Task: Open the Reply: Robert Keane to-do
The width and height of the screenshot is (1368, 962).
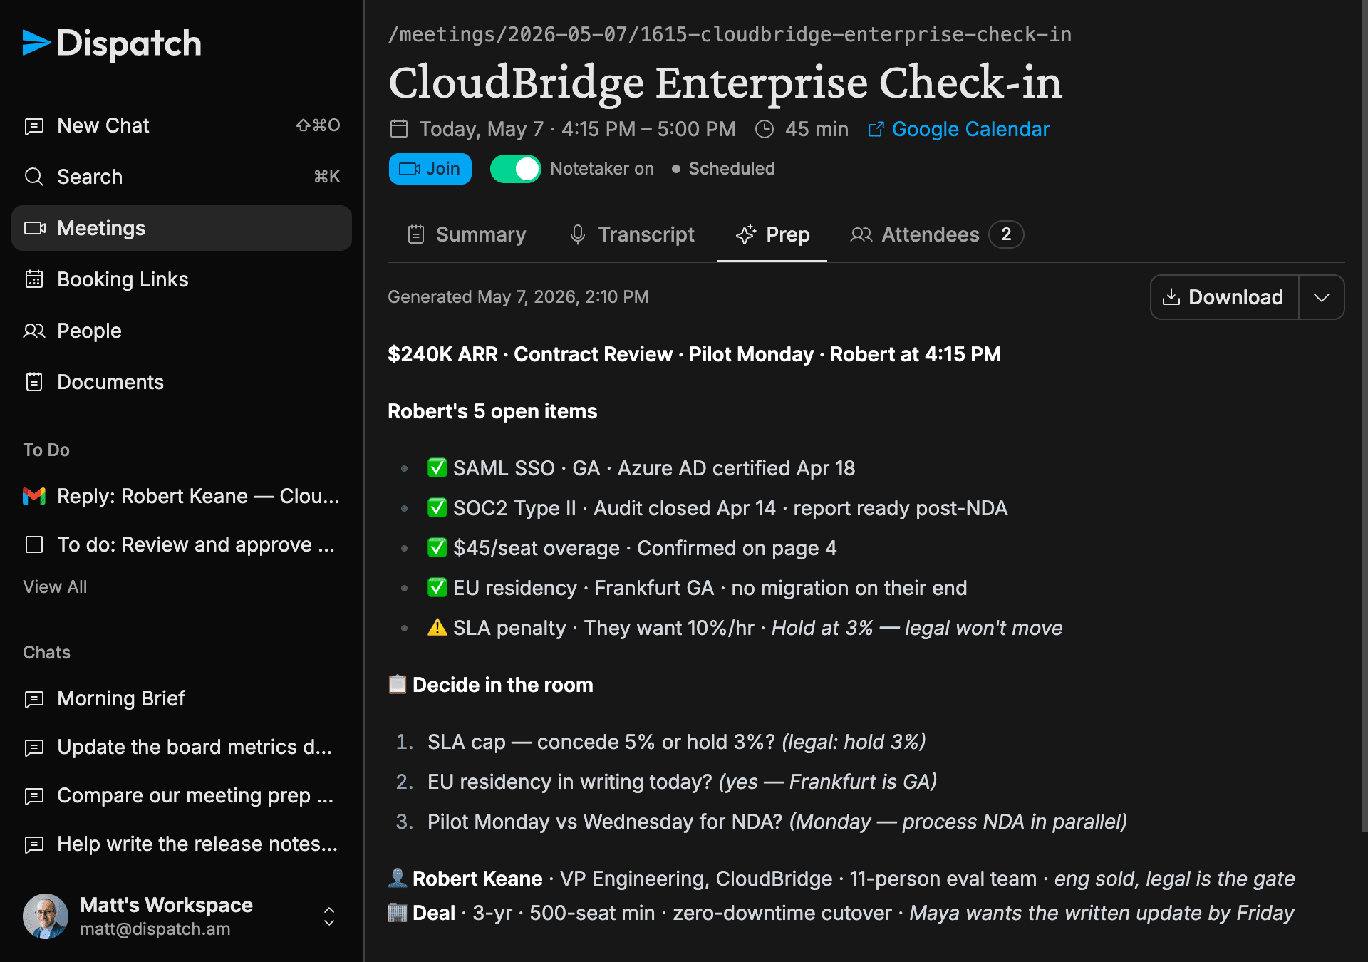Action: coord(182,496)
